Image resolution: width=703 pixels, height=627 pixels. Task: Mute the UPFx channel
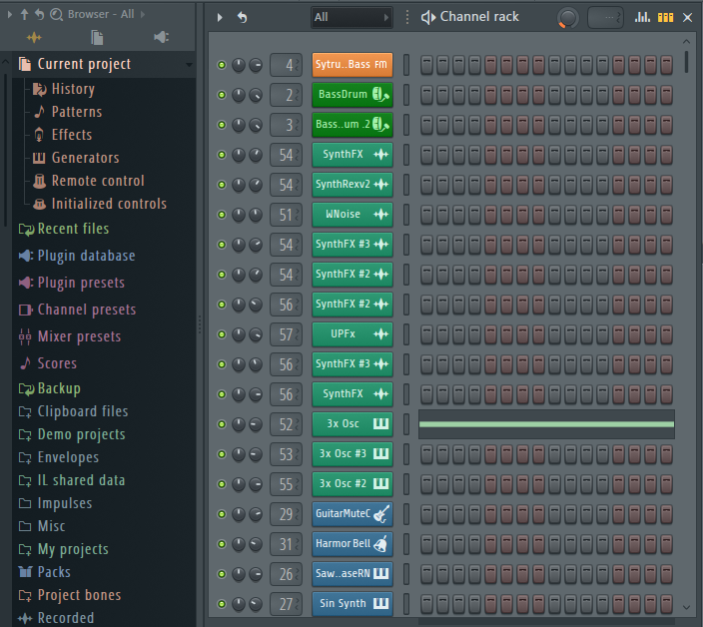tap(222, 334)
